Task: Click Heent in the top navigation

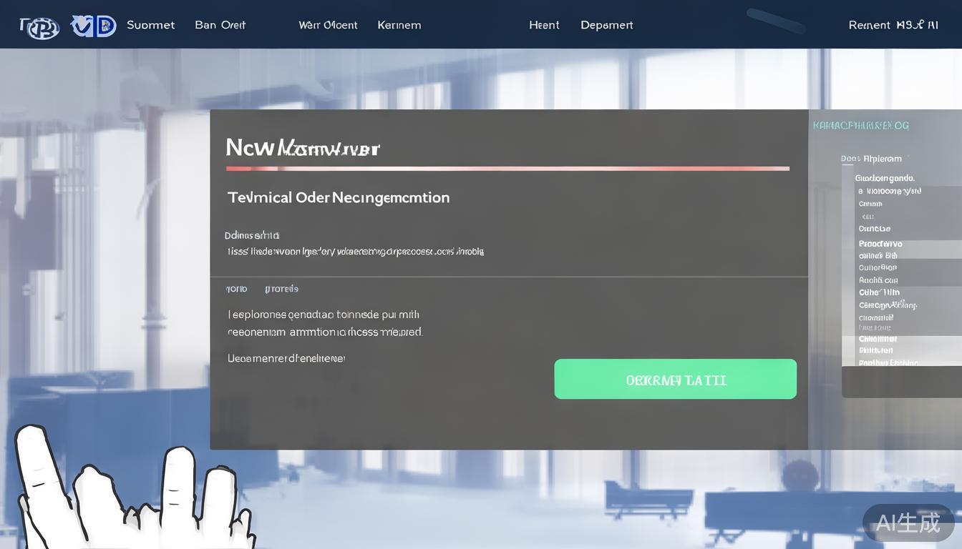Action: click(544, 25)
